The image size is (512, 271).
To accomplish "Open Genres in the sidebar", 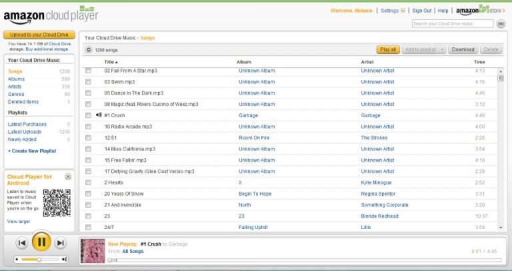I will (x=16, y=94).
